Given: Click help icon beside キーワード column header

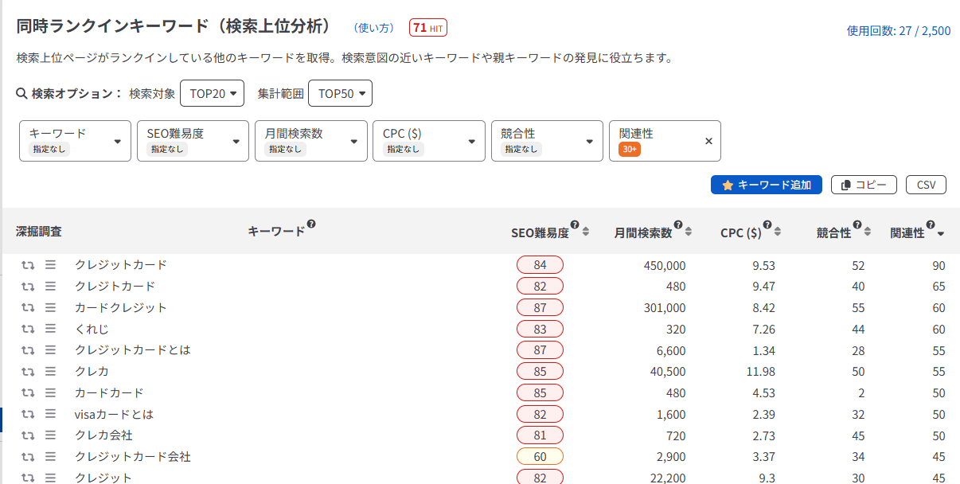Looking at the screenshot, I should click(311, 224).
